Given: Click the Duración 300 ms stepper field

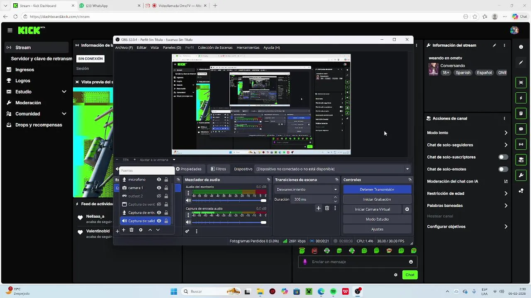Looking at the screenshot, I should click(x=315, y=199).
